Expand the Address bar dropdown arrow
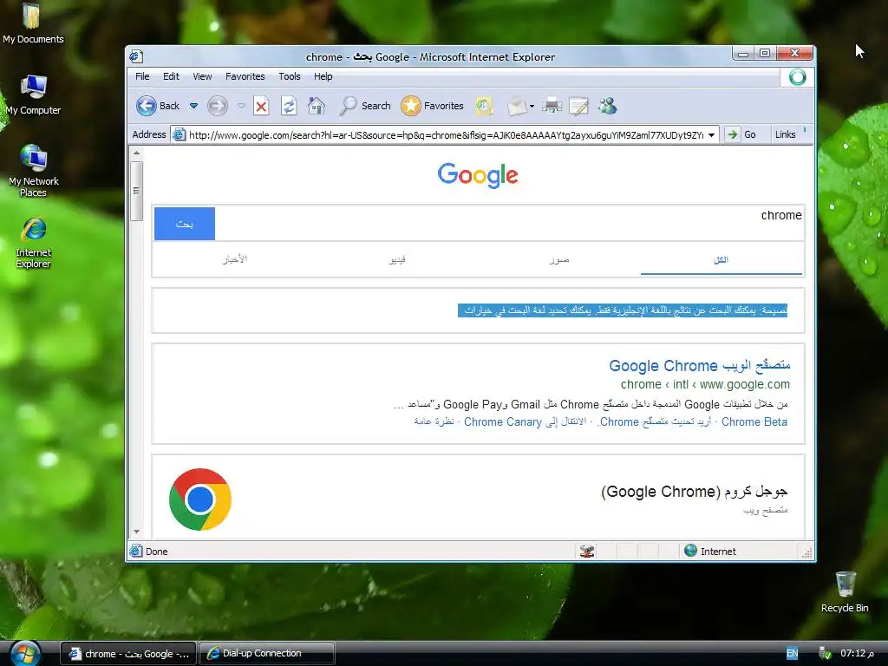Image resolution: width=888 pixels, height=666 pixels. tap(712, 134)
